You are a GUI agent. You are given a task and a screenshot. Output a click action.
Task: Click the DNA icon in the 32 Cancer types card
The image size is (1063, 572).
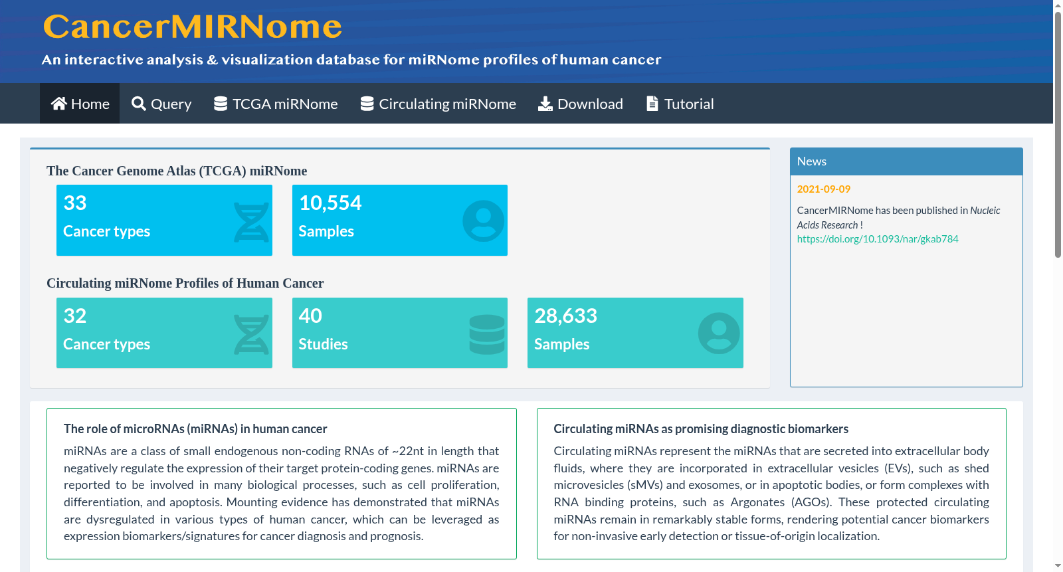252,335
